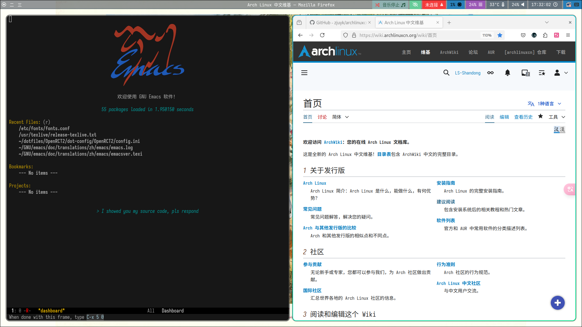
Task: Open the 国际社区 link
Action: (312, 290)
